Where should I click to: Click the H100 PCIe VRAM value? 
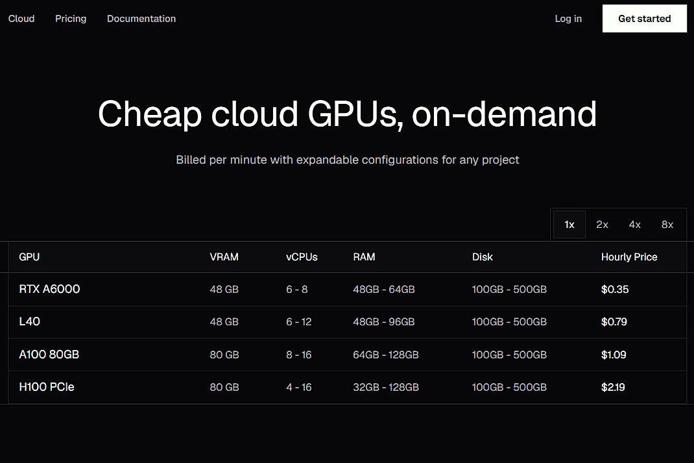click(x=224, y=387)
